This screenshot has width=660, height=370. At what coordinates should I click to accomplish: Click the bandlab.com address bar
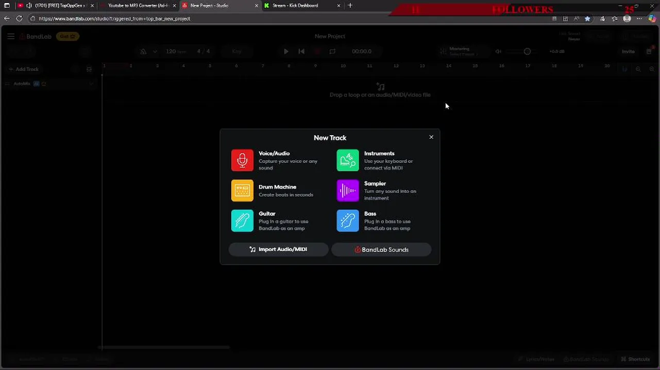[289, 18]
